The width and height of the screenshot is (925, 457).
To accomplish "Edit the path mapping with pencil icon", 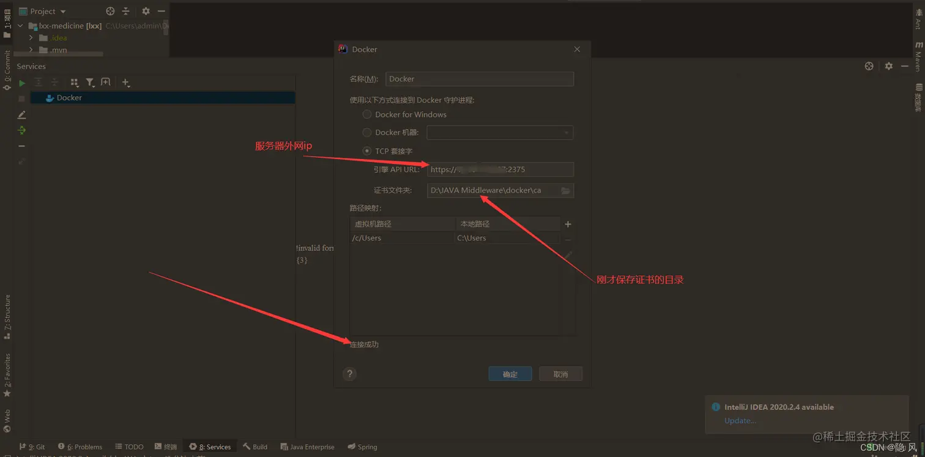I will tap(568, 255).
